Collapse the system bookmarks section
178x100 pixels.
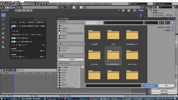point(58,44)
